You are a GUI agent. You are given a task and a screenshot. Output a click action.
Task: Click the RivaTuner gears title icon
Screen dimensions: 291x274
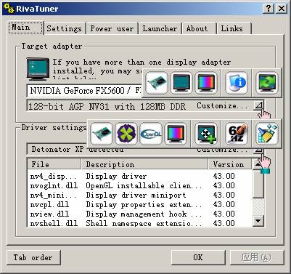click(9, 9)
